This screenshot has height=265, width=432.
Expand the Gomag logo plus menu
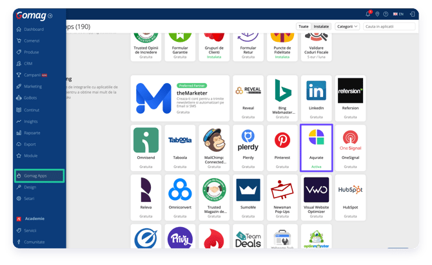[50, 16]
